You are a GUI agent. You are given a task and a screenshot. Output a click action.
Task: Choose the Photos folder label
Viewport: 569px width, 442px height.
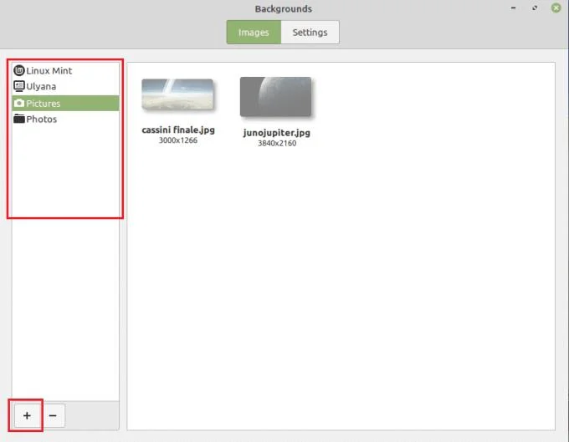pos(41,119)
